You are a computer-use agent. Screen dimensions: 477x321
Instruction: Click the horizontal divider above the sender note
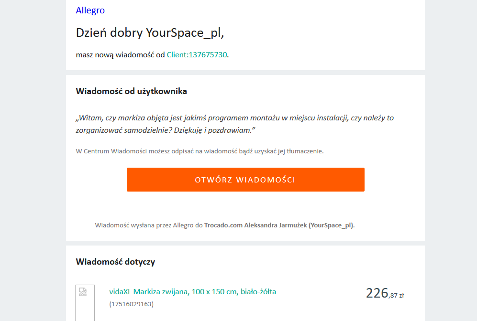click(245, 209)
